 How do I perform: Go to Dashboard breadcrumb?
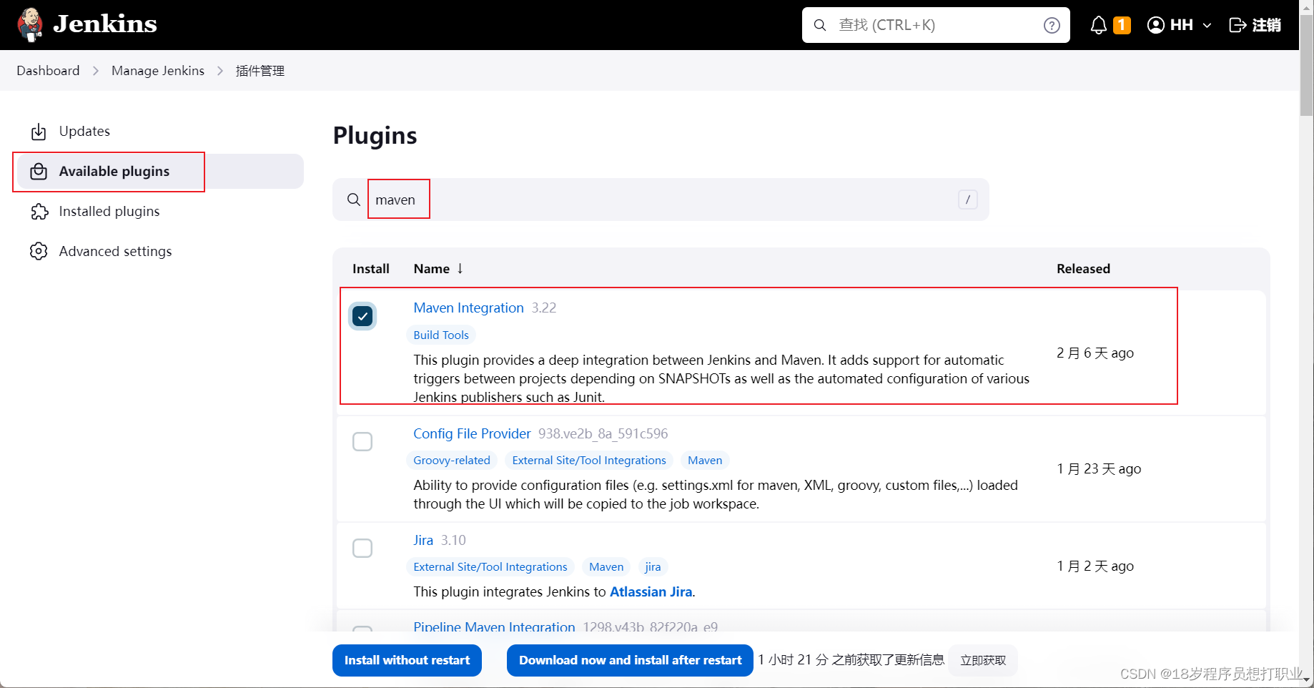[x=48, y=71]
